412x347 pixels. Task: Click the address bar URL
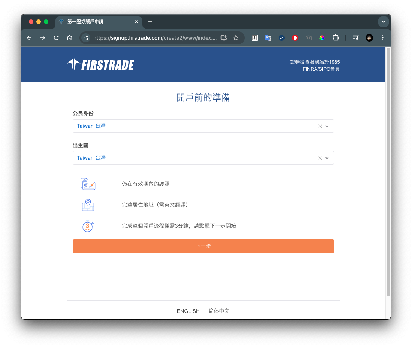coord(155,38)
